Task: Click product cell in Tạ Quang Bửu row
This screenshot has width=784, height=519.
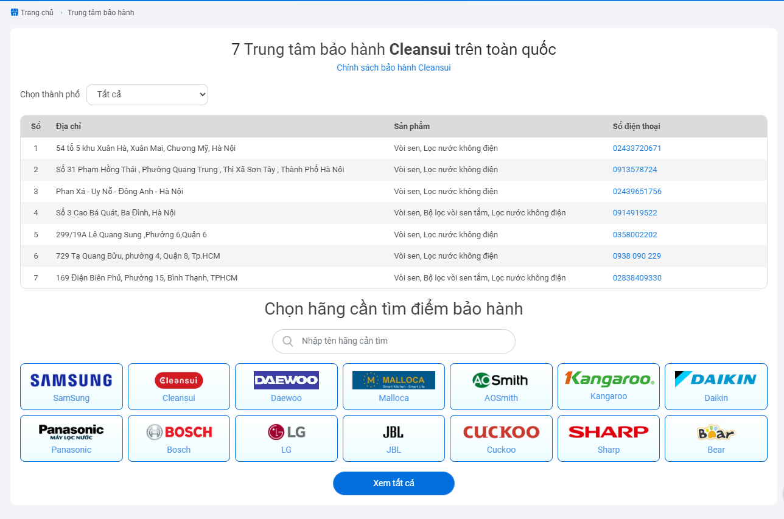Action: pyautogui.click(x=446, y=256)
